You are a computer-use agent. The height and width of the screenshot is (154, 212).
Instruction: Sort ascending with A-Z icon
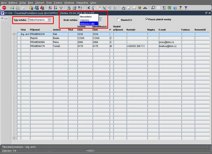click(x=50, y=8)
